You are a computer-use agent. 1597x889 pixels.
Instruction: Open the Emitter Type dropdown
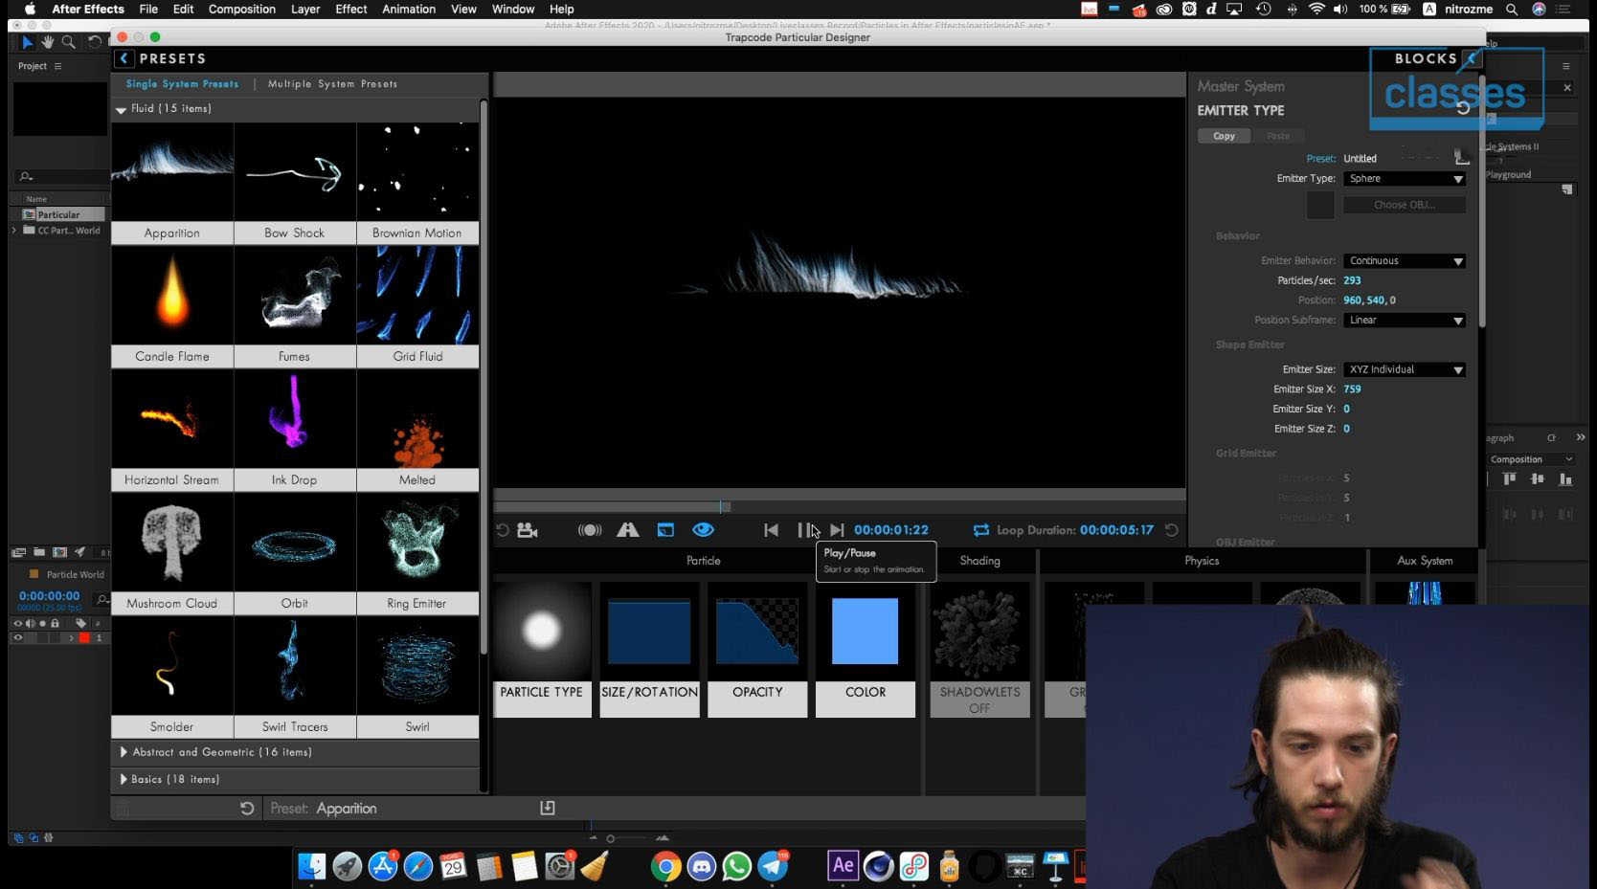[1405, 179]
